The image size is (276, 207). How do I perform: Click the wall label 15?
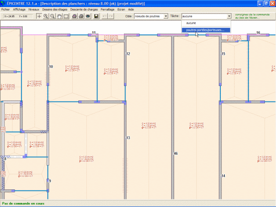pos(223,54)
